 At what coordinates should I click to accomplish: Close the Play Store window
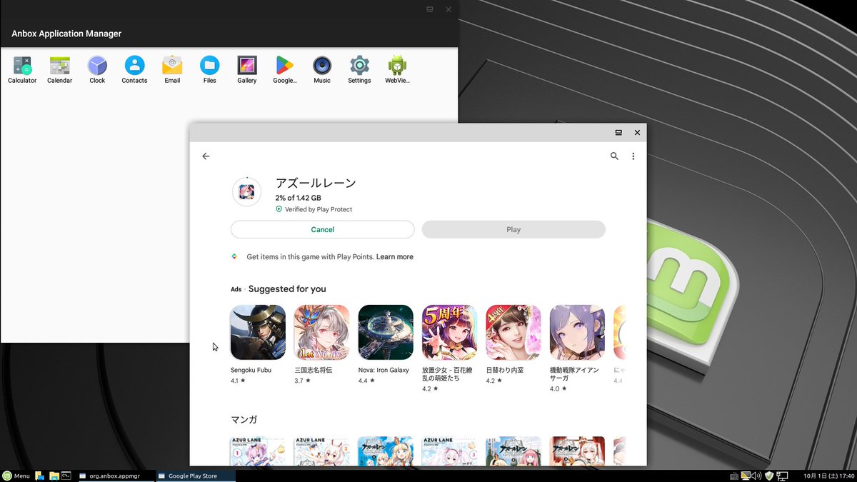coord(637,132)
